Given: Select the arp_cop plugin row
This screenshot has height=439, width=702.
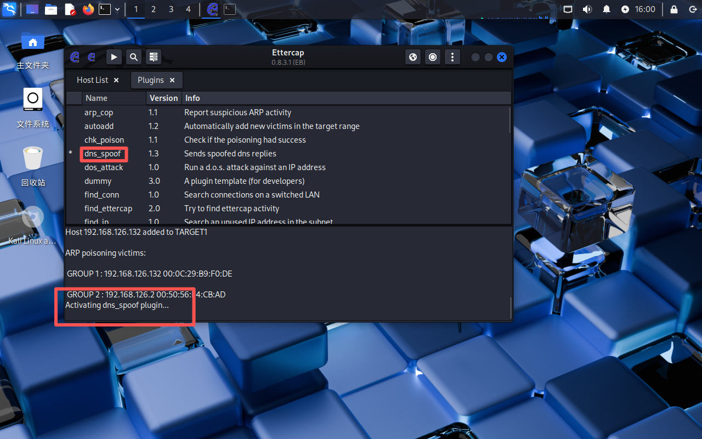Looking at the screenshot, I should coord(288,112).
